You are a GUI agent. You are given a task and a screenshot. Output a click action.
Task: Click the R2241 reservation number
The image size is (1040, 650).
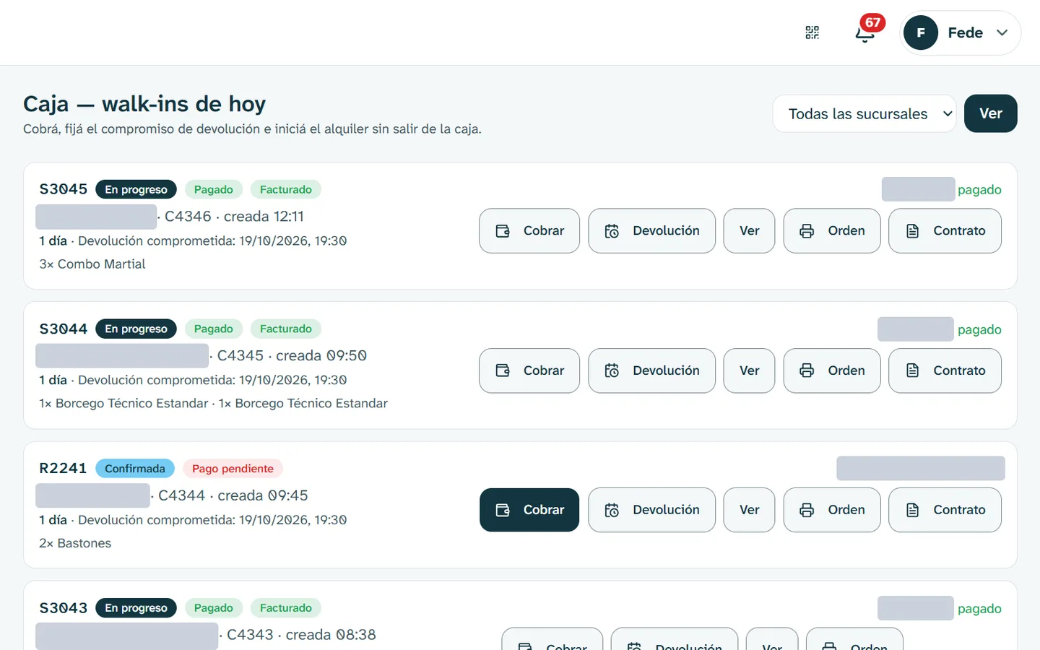[63, 468]
